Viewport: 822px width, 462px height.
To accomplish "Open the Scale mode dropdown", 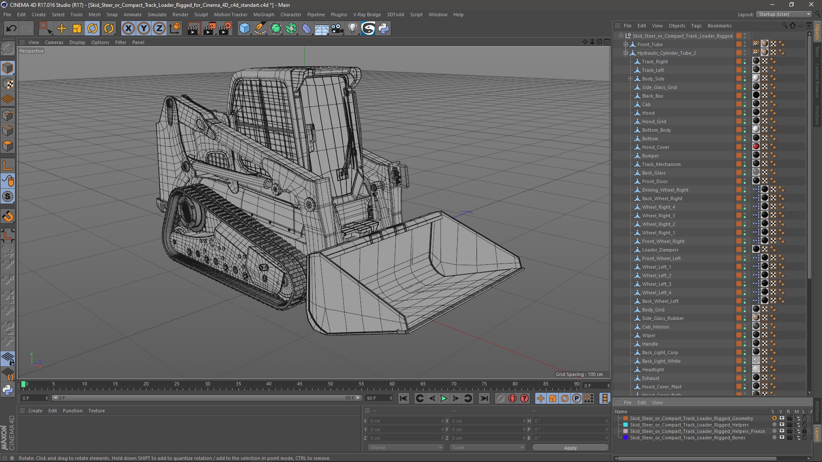I will pyautogui.click(x=488, y=447).
